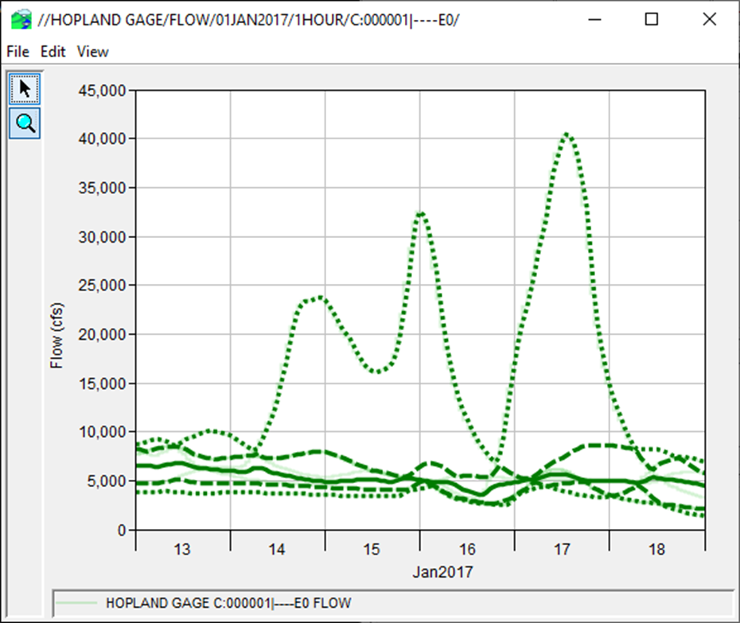Open the Edit menu
Viewport: 740px width, 623px height.
(x=52, y=52)
